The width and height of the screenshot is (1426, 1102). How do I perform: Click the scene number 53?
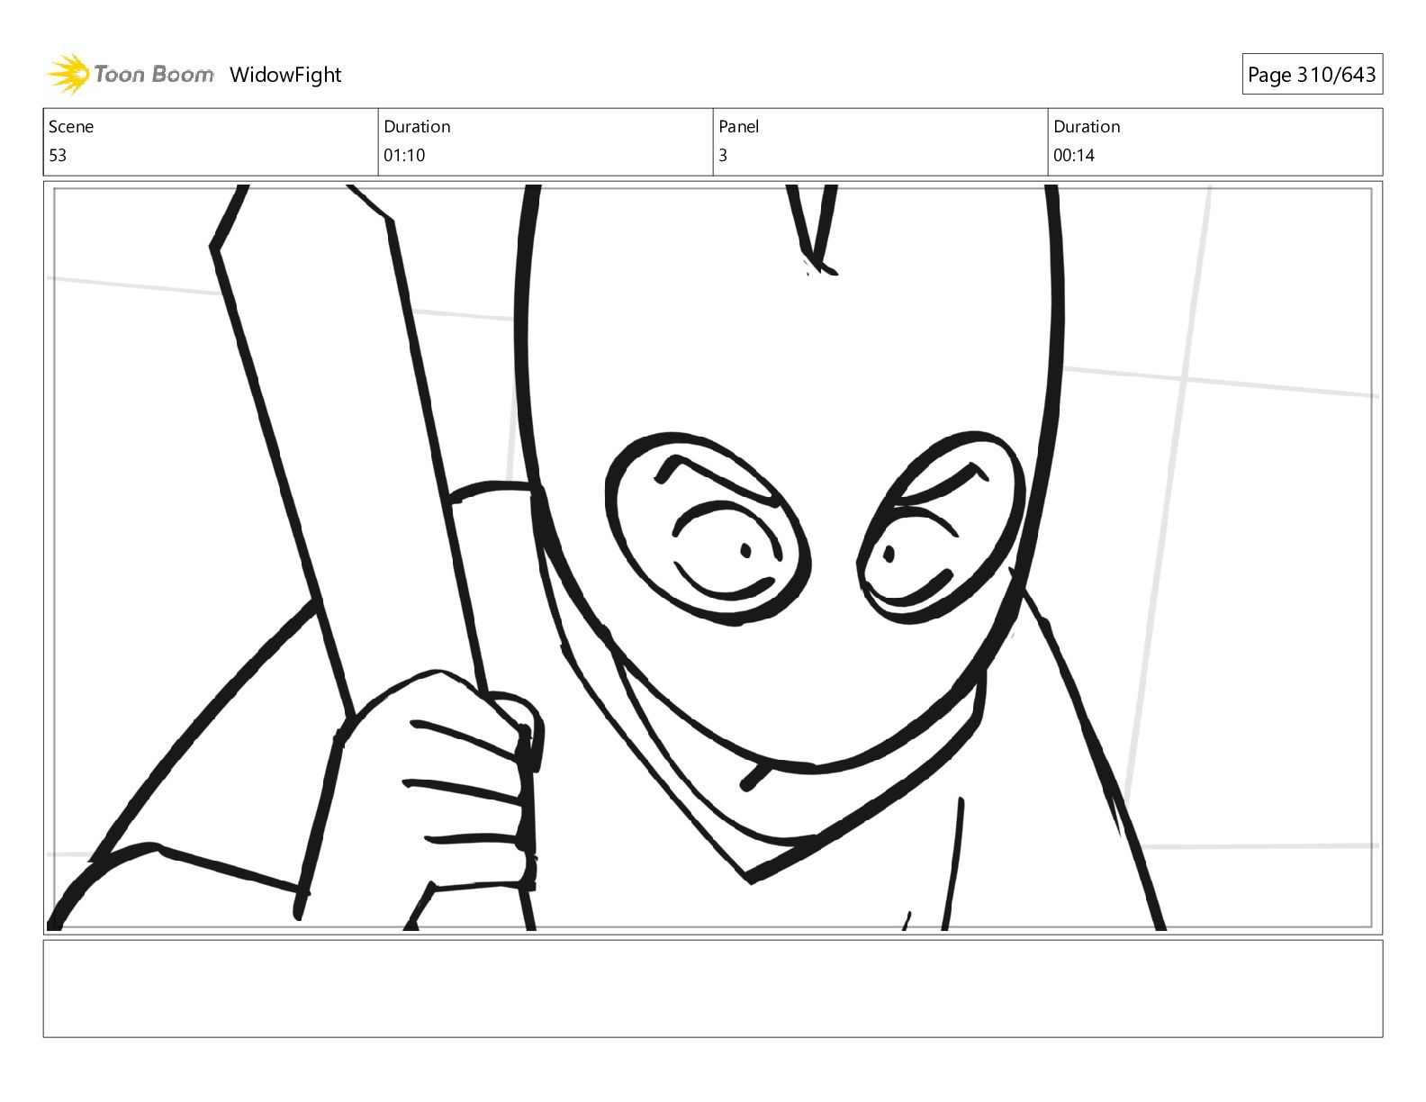[x=58, y=156]
